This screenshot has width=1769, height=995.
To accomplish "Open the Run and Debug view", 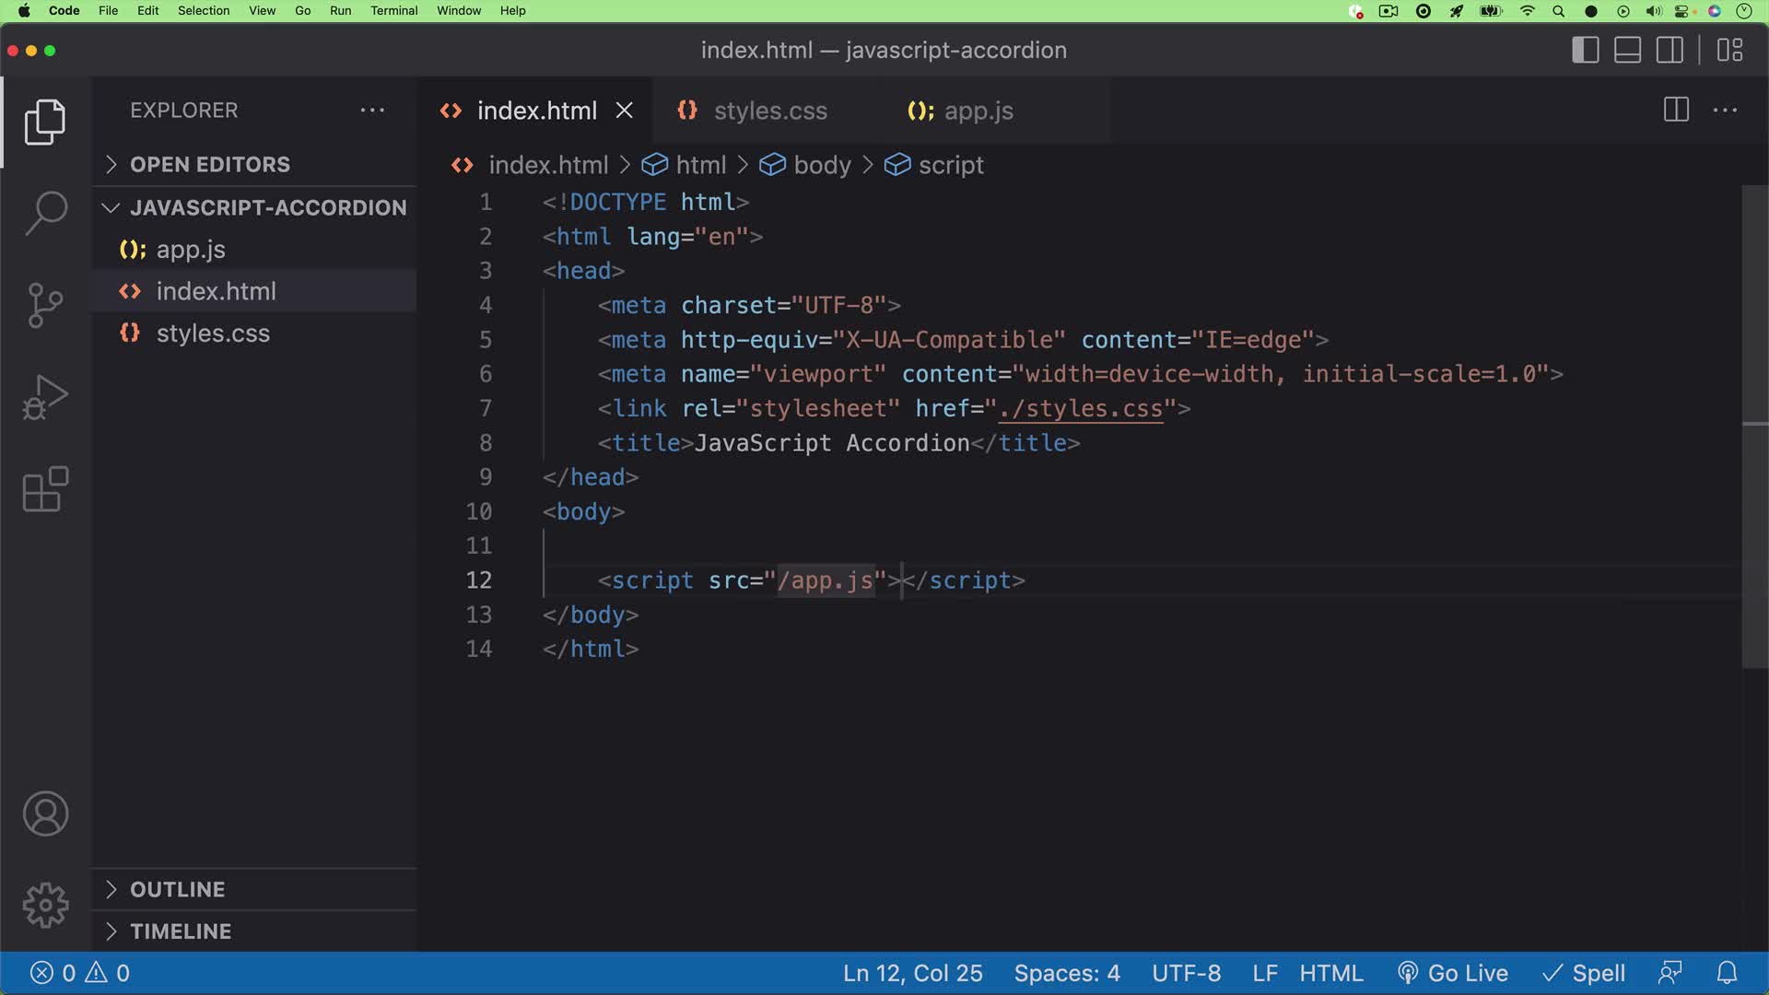I will (44, 396).
